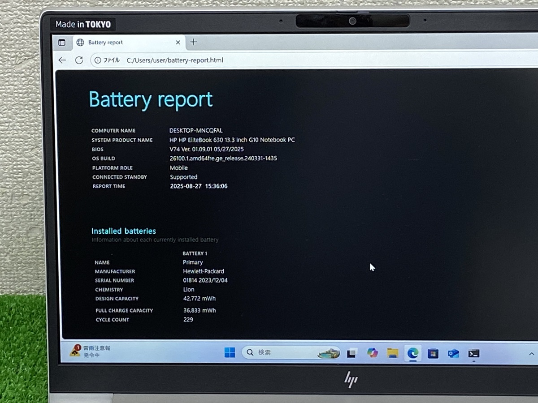Open the Windows Start menu

230,353
